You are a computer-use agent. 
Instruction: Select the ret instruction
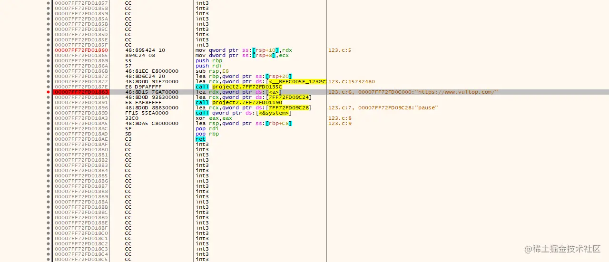pos(200,139)
